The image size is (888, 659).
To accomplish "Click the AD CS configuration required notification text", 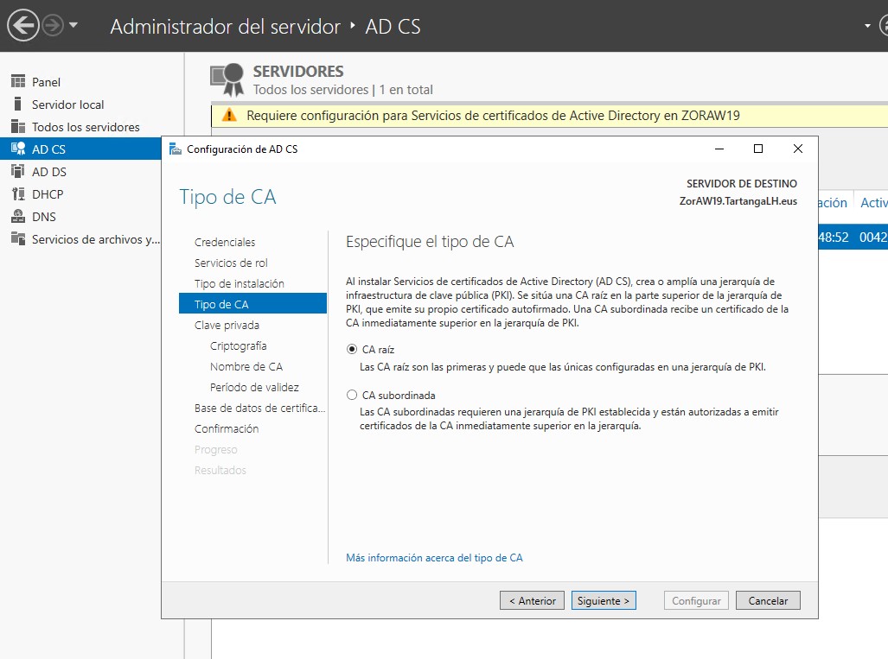I will click(493, 116).
